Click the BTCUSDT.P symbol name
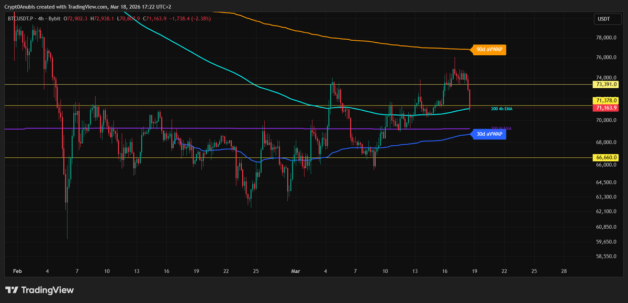Viewport: 628px width, 303px height. tap(21, 19)
